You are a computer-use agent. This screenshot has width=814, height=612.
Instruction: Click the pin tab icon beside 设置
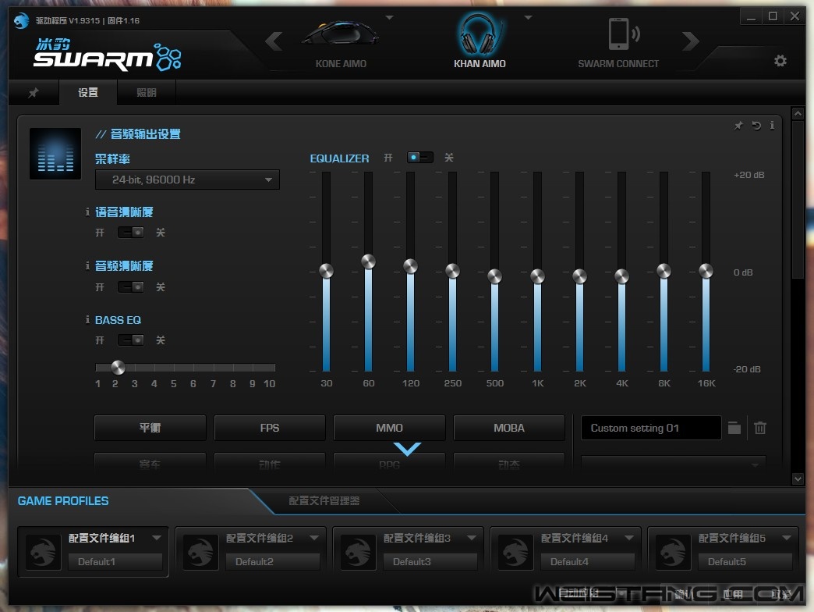pos(34,92)
